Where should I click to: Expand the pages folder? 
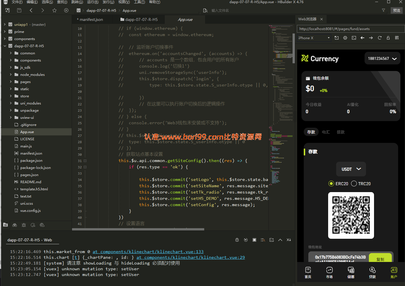pyautogui.click(x=11, y=82)
